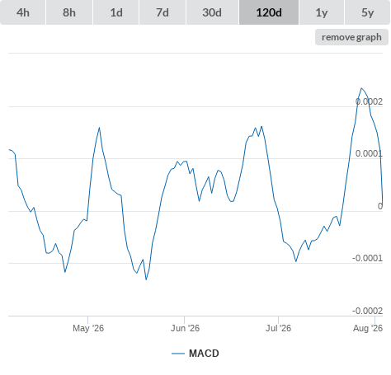Click the -0.0002 y-axis label

pos(367,311)
